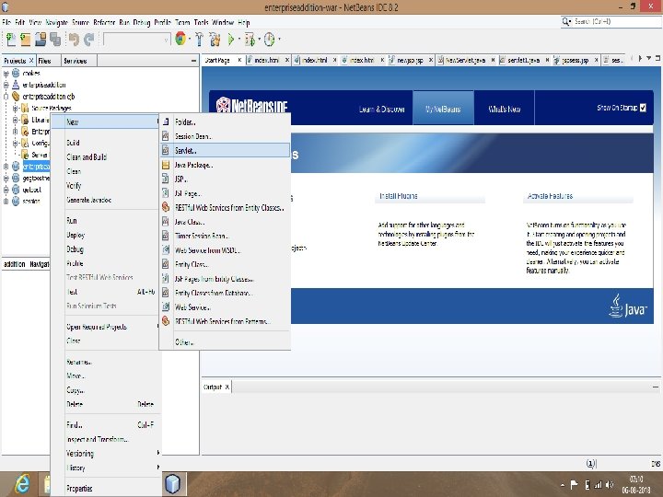
Task: Click the network signal tray icon
Action: pos(599,485)
